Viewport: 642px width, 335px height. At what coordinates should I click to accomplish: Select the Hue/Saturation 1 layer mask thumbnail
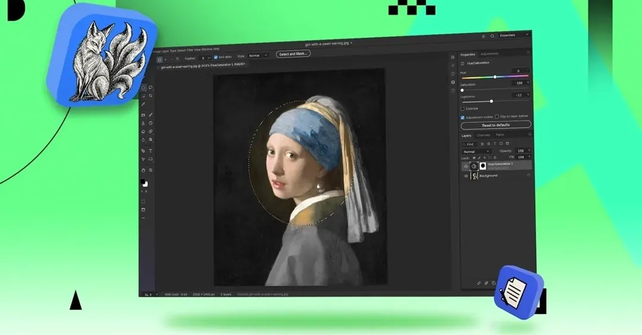483,166
